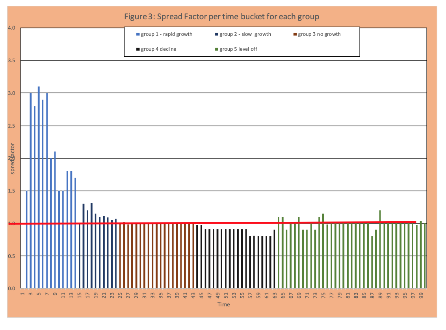This screenshot has width=446, height=330.
Task: Click the 1.5 y-axis label
Action: pos(12,191)
